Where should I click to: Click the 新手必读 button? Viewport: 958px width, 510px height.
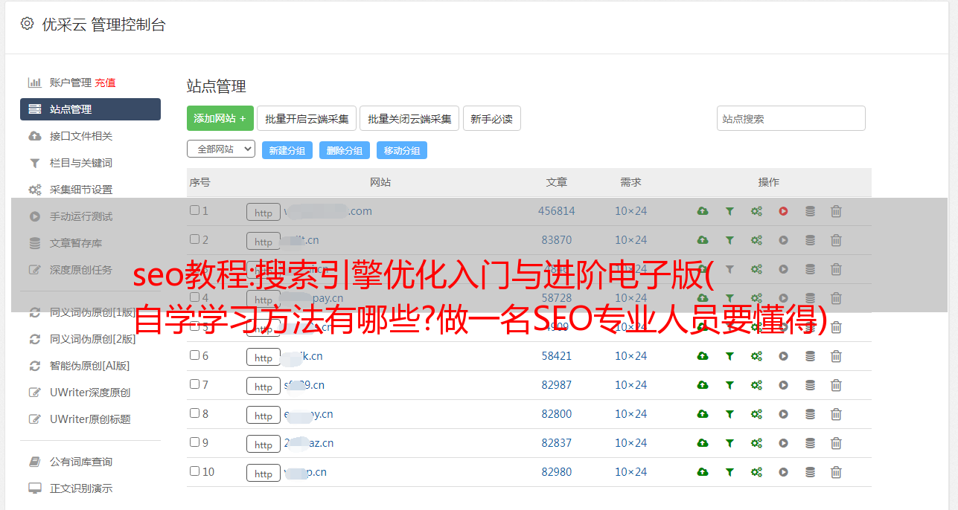pos(491,118)
